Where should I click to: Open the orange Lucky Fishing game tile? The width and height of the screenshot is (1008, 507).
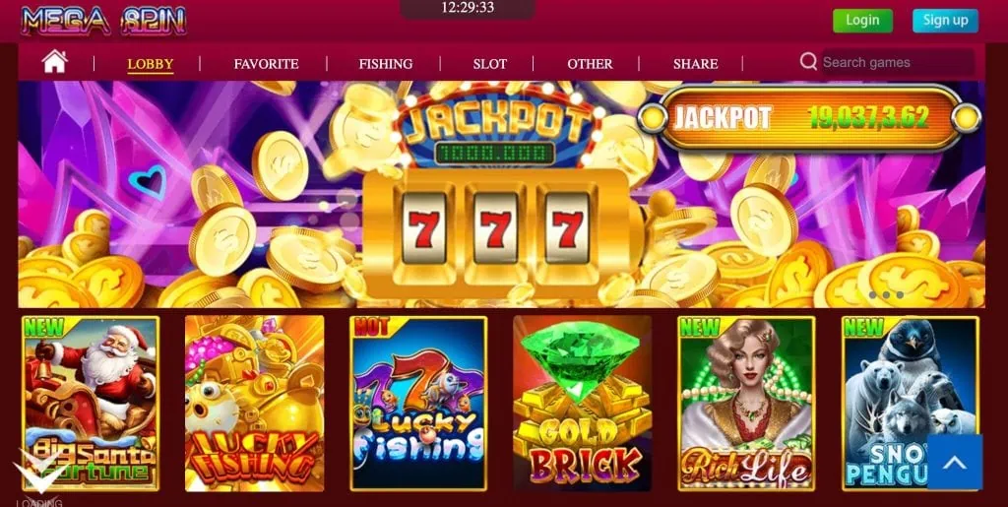click(255, 404)
